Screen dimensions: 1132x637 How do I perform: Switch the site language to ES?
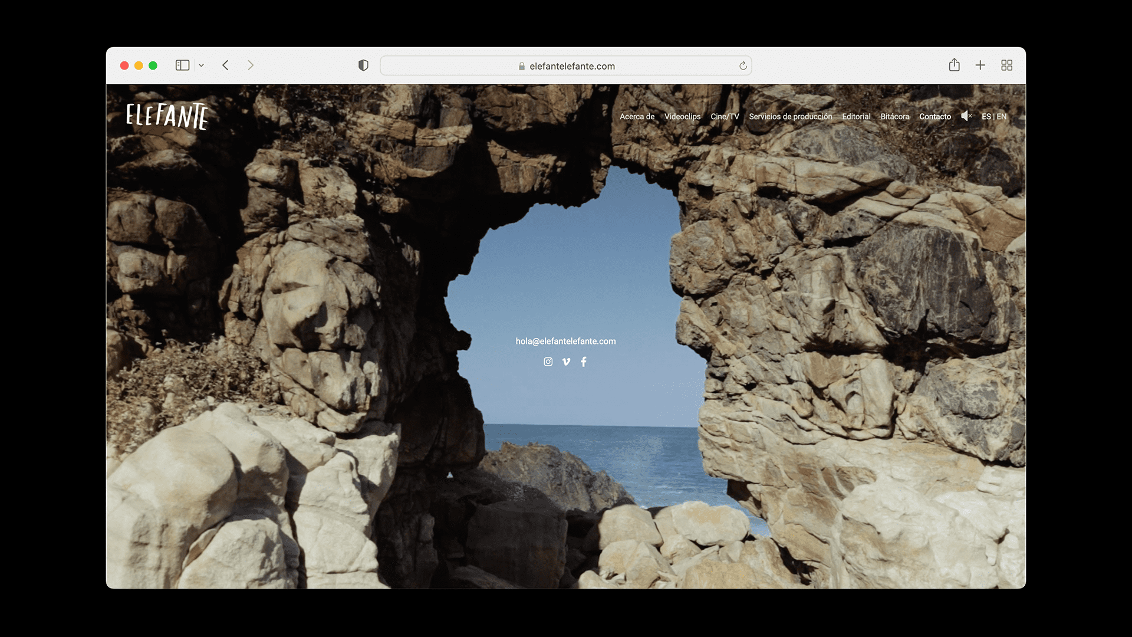(986, 116)
